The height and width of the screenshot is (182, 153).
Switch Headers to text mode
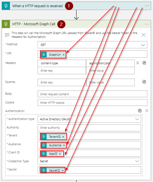pyautogui.click(x=144, y=63)
